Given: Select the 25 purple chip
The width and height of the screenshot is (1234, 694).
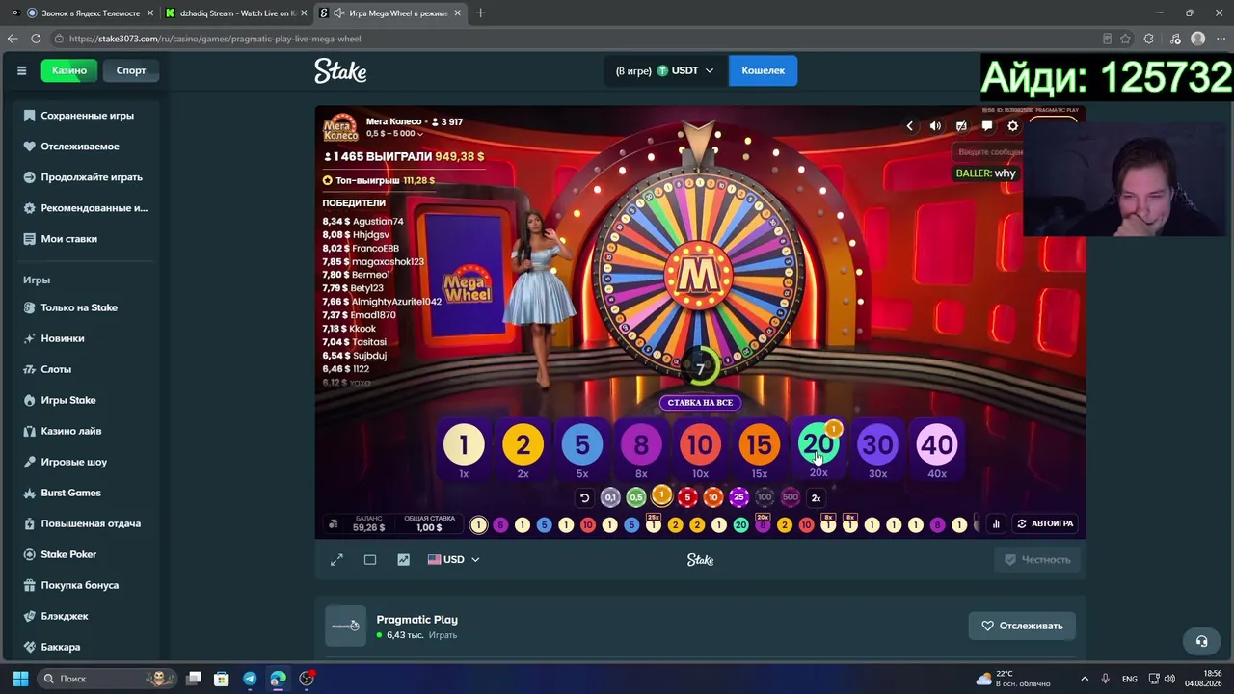Looking at the screenshot, I should click(x=738, y=497).
